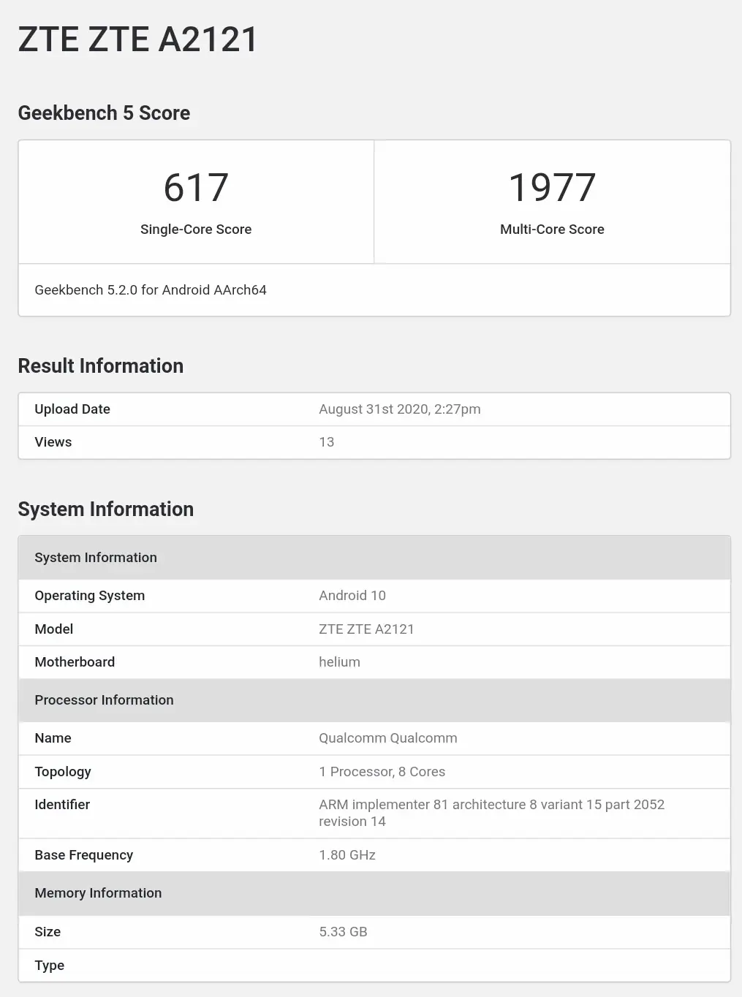Select the 1 Processor, 8 Cores value

pos(382,772)
